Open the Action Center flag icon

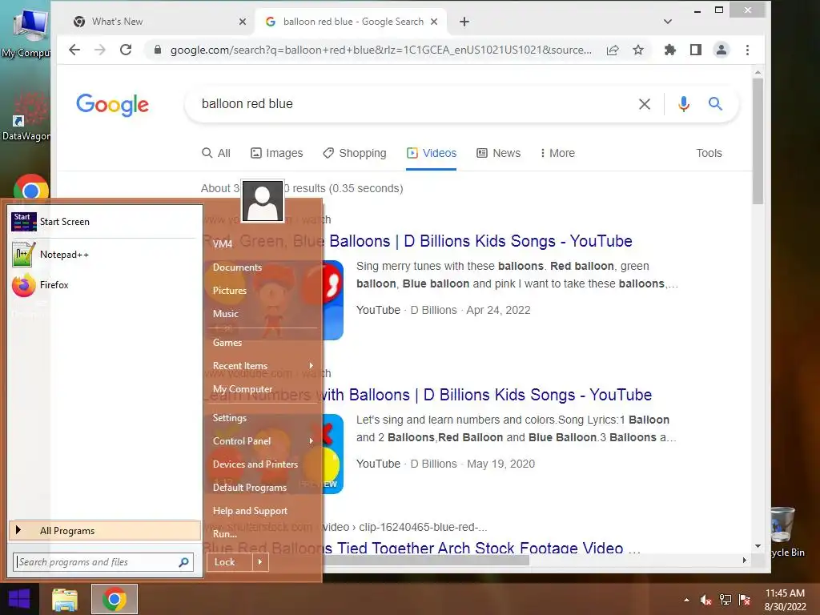click(x=745, y=600)
